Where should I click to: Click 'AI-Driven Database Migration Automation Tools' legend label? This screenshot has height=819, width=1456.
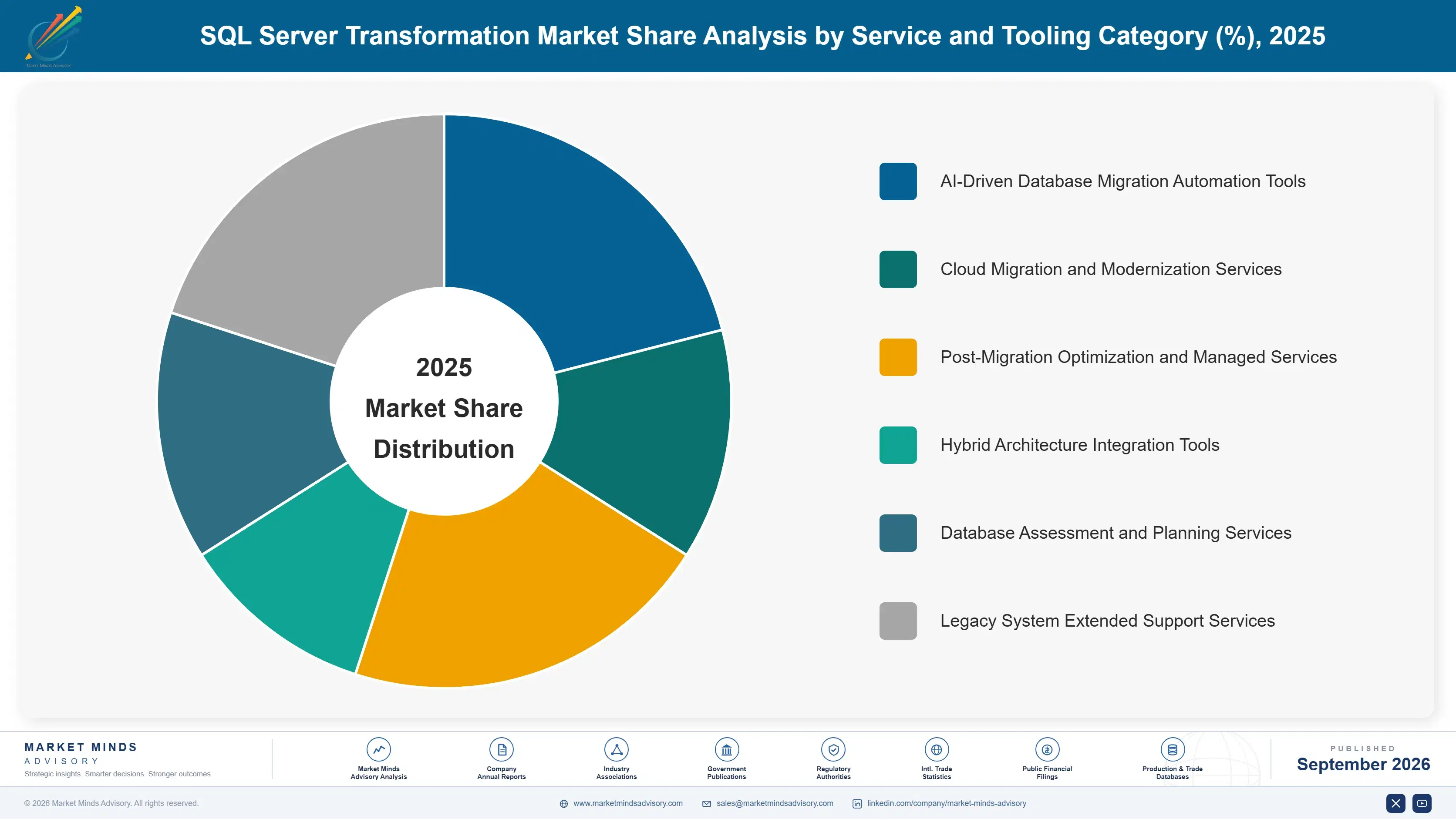(x=1122, y=181)
